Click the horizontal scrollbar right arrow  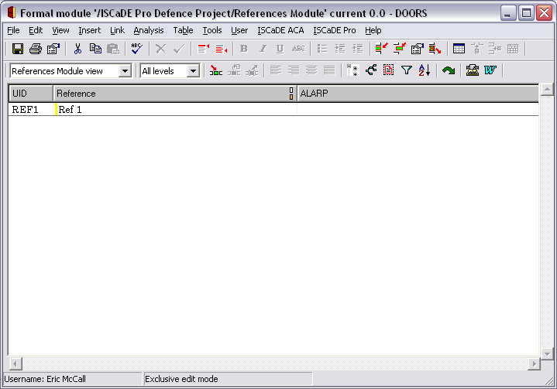(534, 364)
